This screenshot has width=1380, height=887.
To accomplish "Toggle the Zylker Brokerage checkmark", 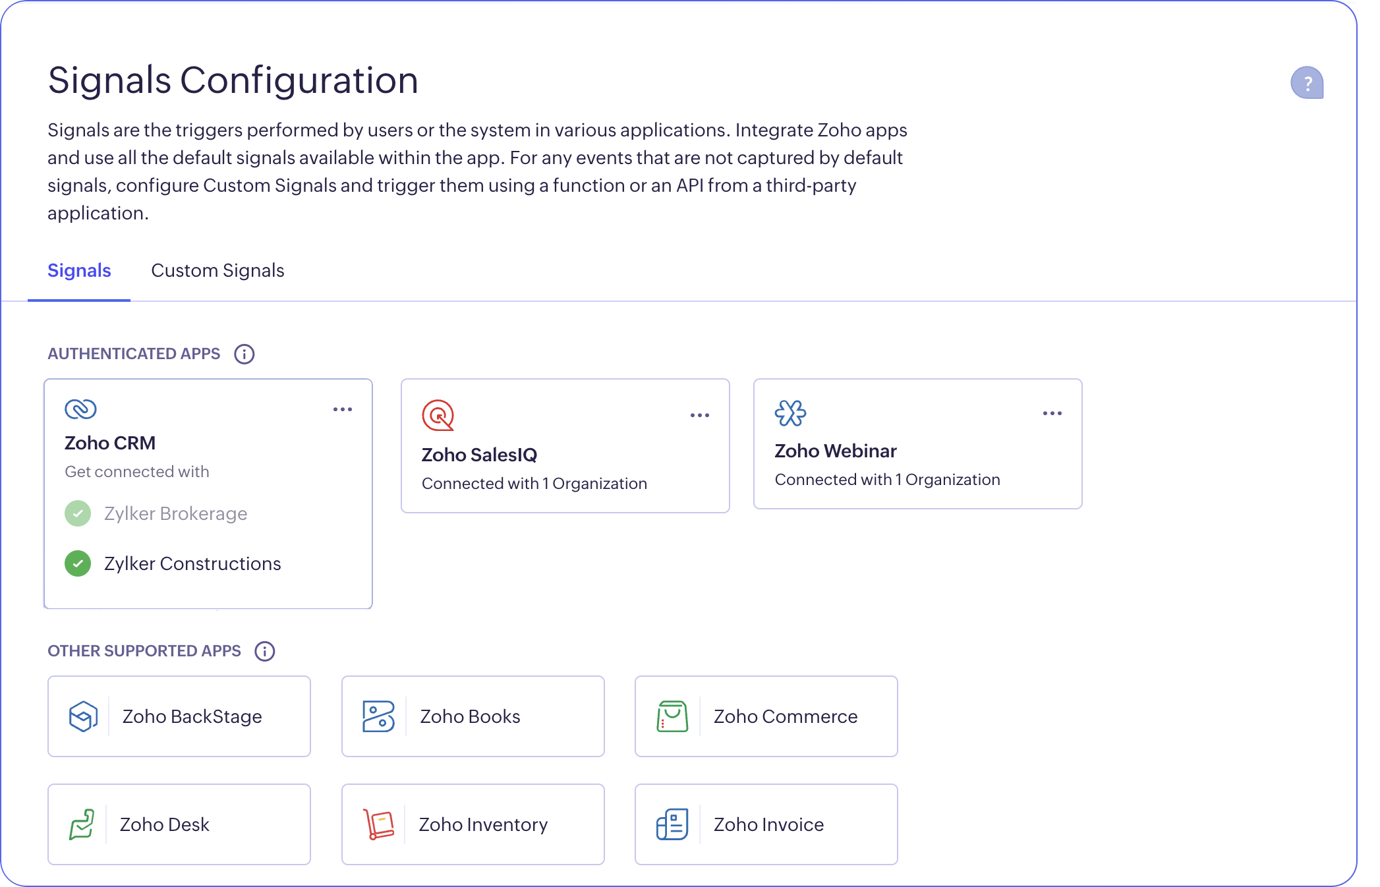I will (78, 513).
